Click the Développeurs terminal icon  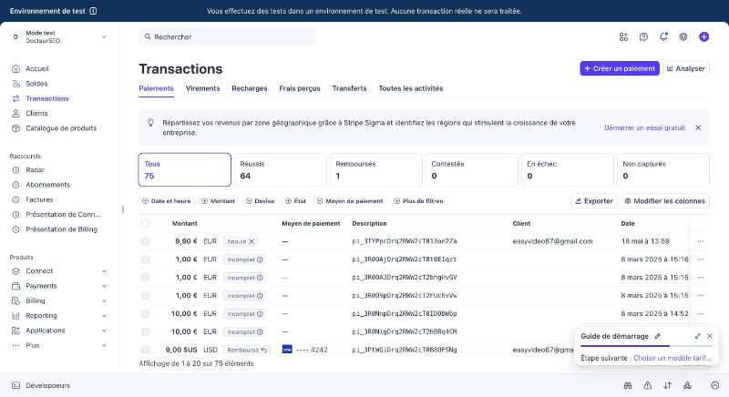pyautogui.click(x=15, y=385)
